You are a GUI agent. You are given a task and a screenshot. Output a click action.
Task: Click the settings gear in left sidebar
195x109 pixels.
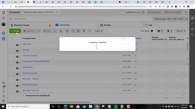pyautogui.click(x=4, y=83)
